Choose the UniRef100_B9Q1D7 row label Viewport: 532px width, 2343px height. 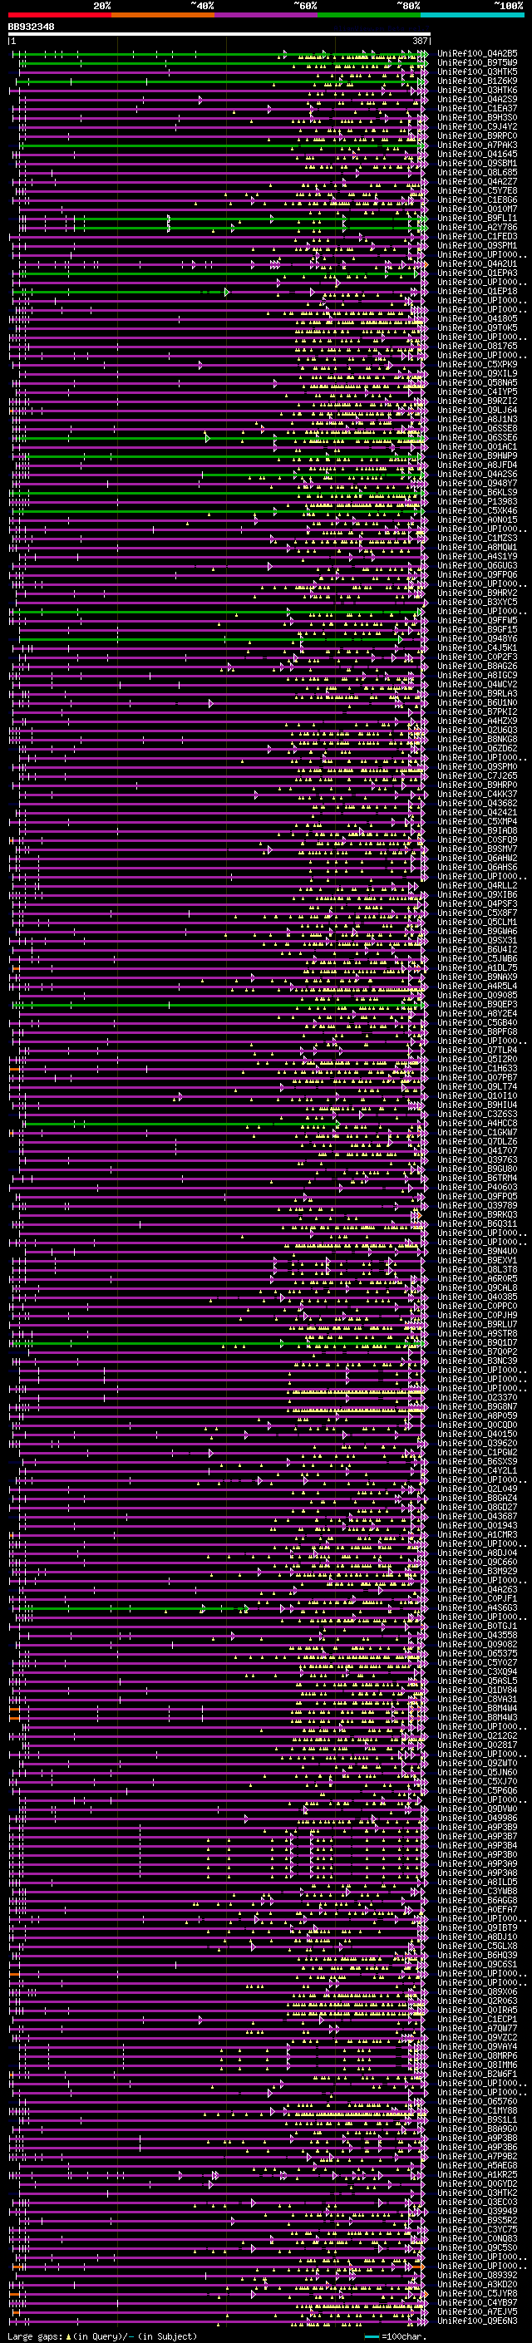tap(477, 1342)
